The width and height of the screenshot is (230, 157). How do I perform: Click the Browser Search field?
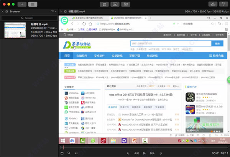[x=29, y=18]
